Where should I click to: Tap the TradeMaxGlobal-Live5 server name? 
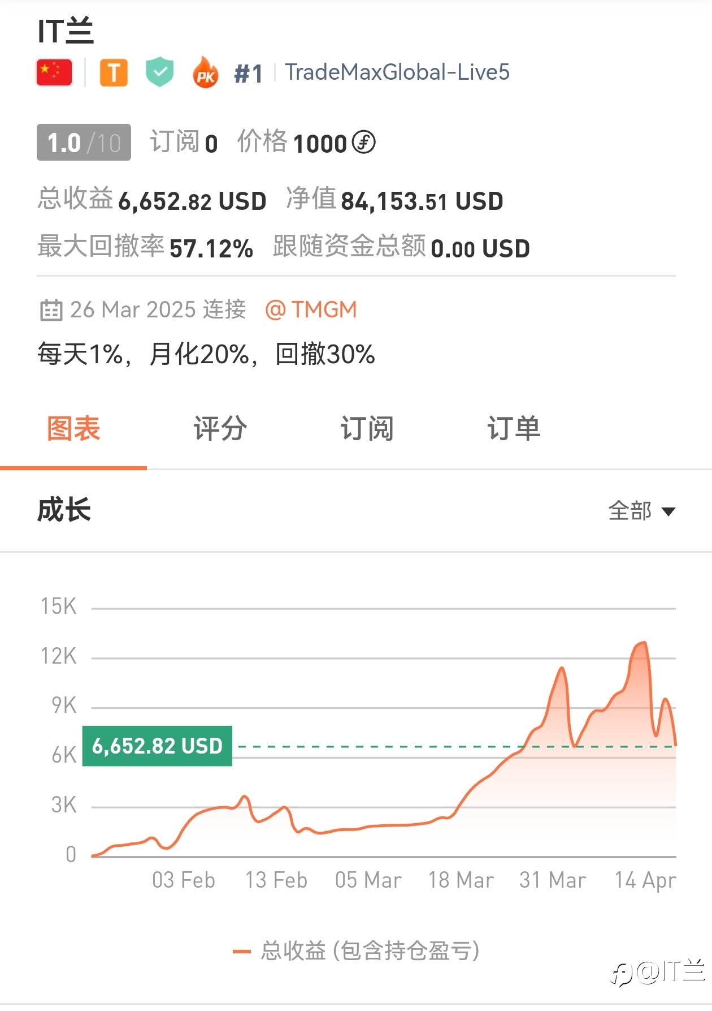pos(397,72)
